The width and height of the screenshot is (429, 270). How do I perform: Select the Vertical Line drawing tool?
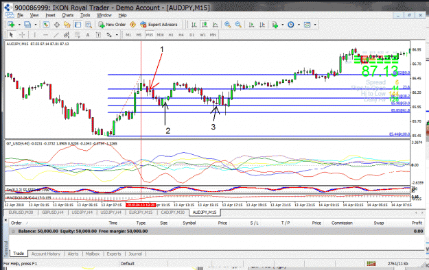coord(35,35)
